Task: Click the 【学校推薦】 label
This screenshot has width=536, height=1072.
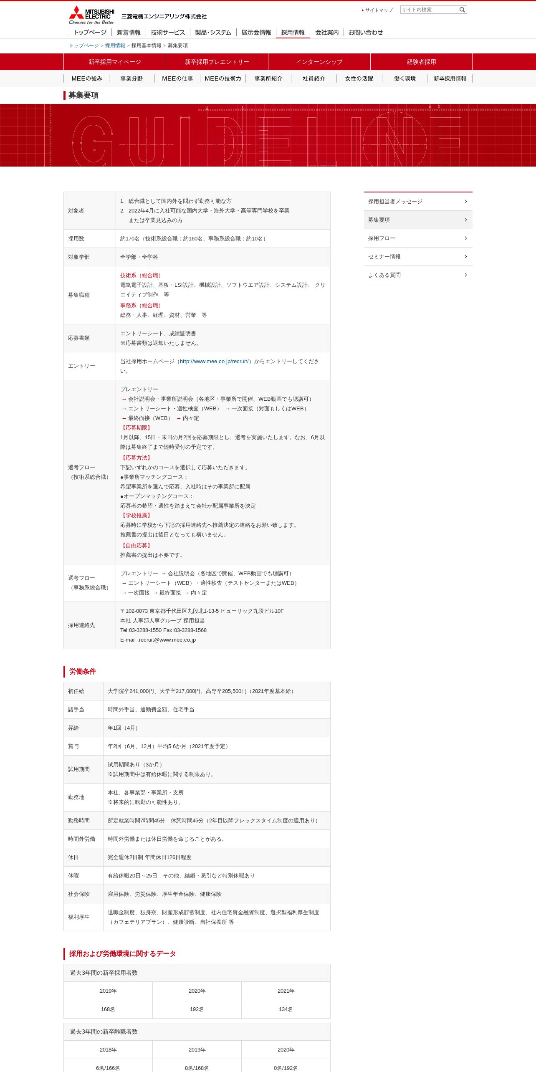Action: coord(137,516)
